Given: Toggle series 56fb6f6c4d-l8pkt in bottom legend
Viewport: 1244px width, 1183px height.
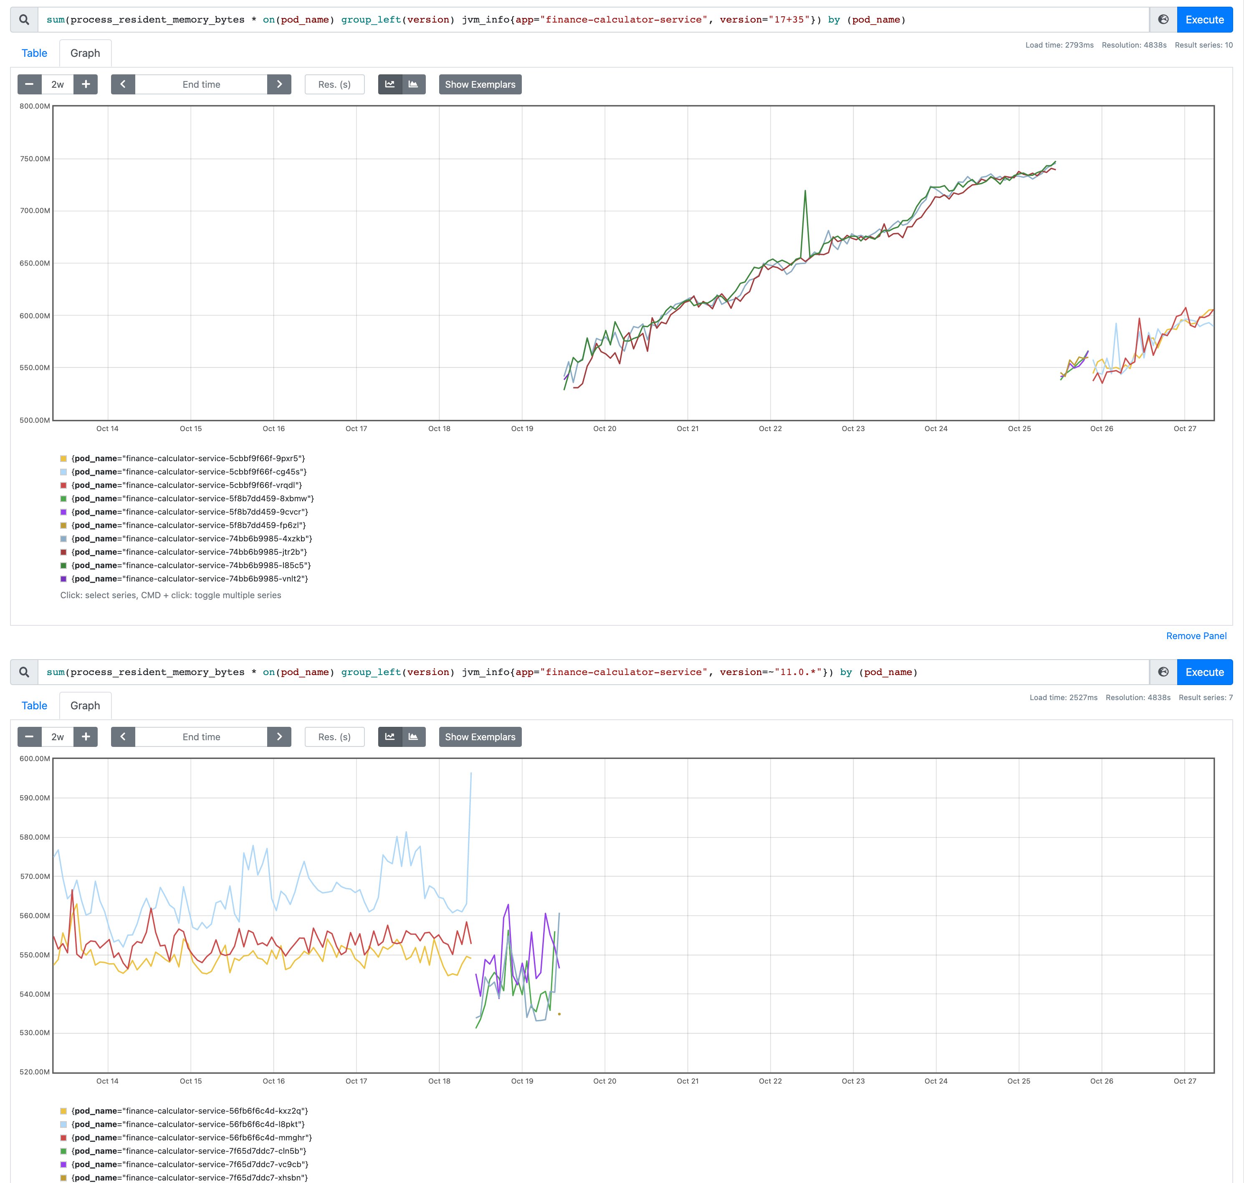Looking at the screenshot, I should click(188, 1125).
